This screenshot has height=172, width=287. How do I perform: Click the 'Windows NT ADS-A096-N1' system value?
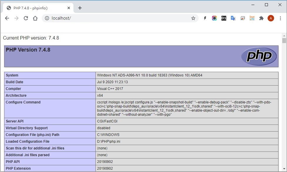point(150,75)
